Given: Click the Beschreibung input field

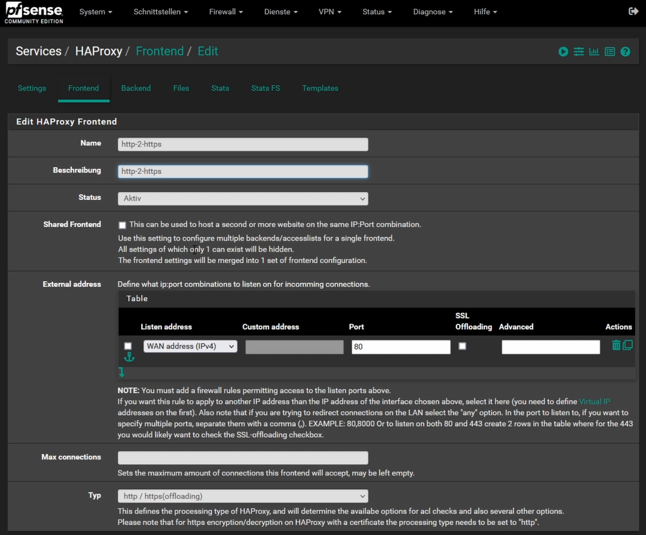Looking at the screenshot, I should pyautogui.click(x=243, y=171).
